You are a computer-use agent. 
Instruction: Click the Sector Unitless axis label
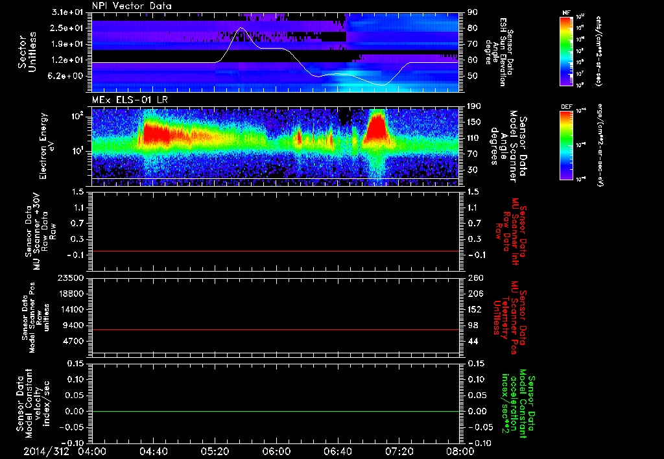pos(27,52)
